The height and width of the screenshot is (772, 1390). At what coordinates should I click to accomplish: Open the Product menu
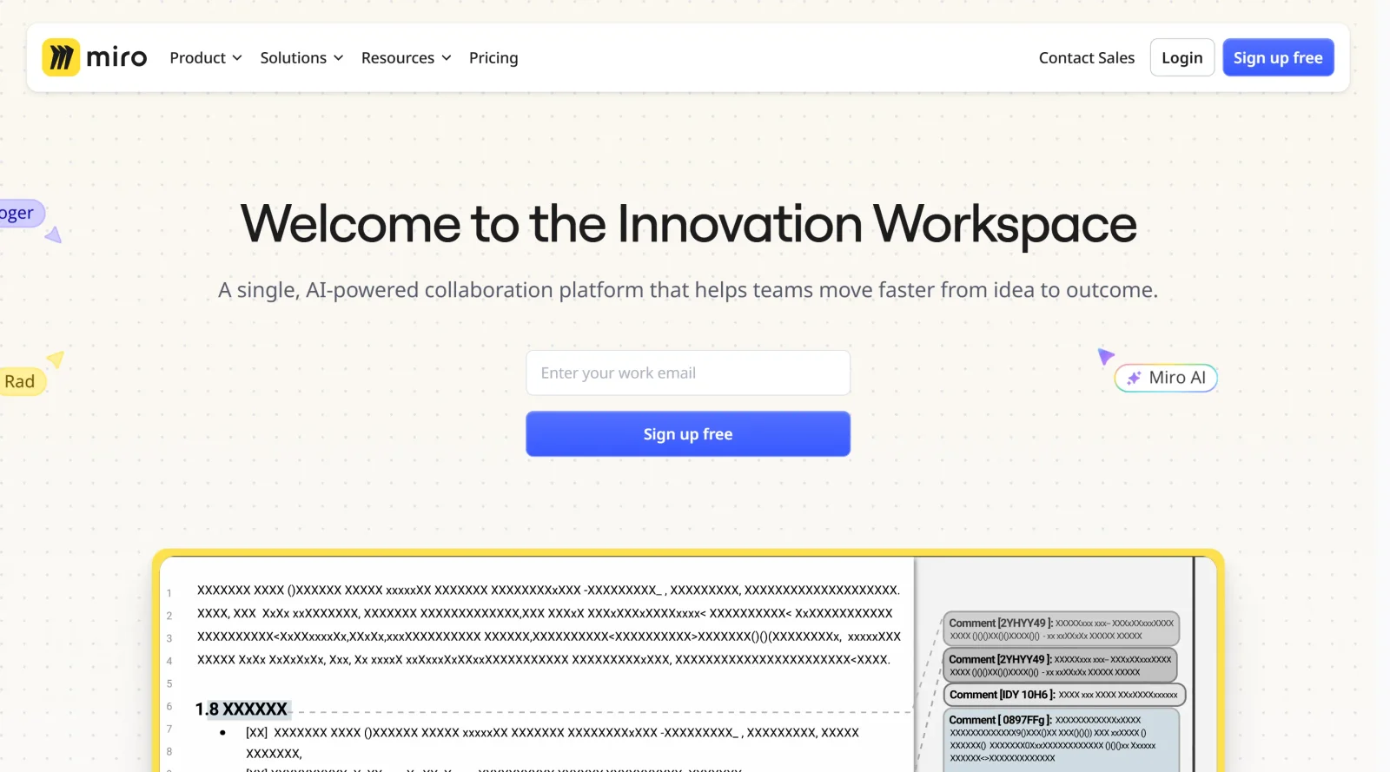click(205, 57)
